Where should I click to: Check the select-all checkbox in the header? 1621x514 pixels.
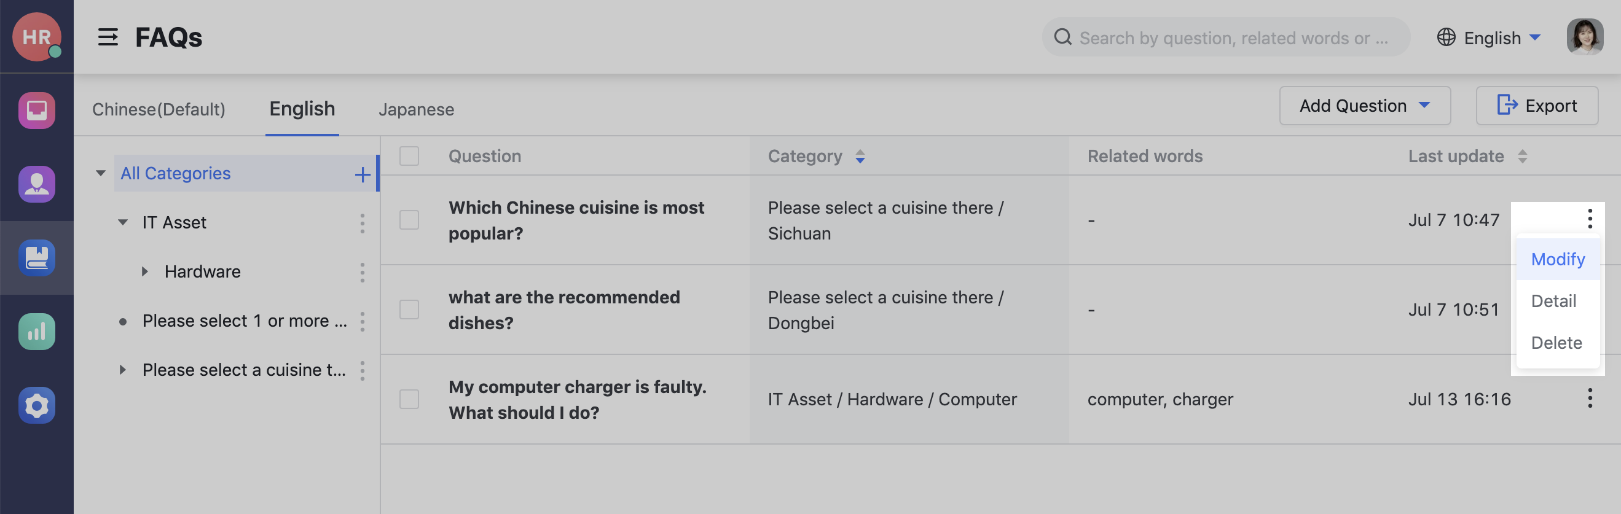point(409,156)
